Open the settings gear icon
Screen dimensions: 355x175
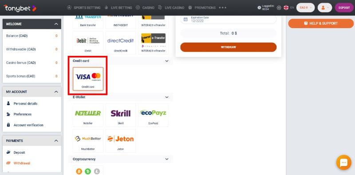pyautogui.click(x=279, y=8)
